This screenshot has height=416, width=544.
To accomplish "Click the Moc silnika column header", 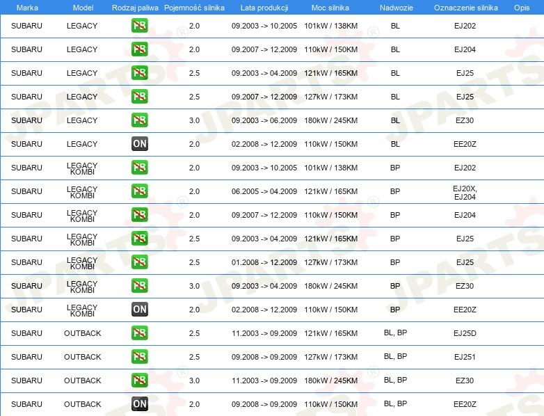I will tap(330, 8).
